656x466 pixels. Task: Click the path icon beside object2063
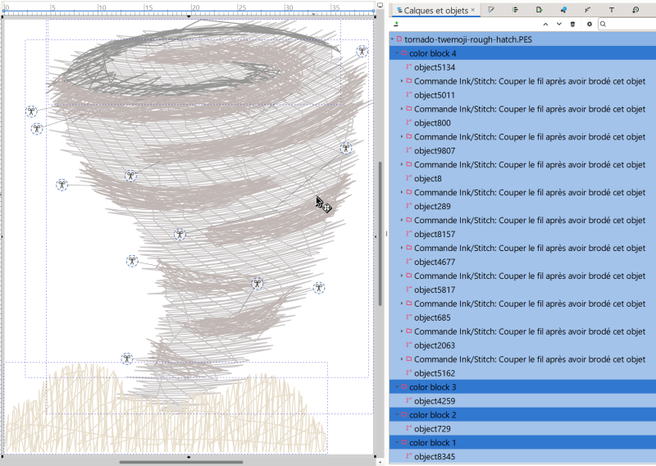[x=408, y=345]
